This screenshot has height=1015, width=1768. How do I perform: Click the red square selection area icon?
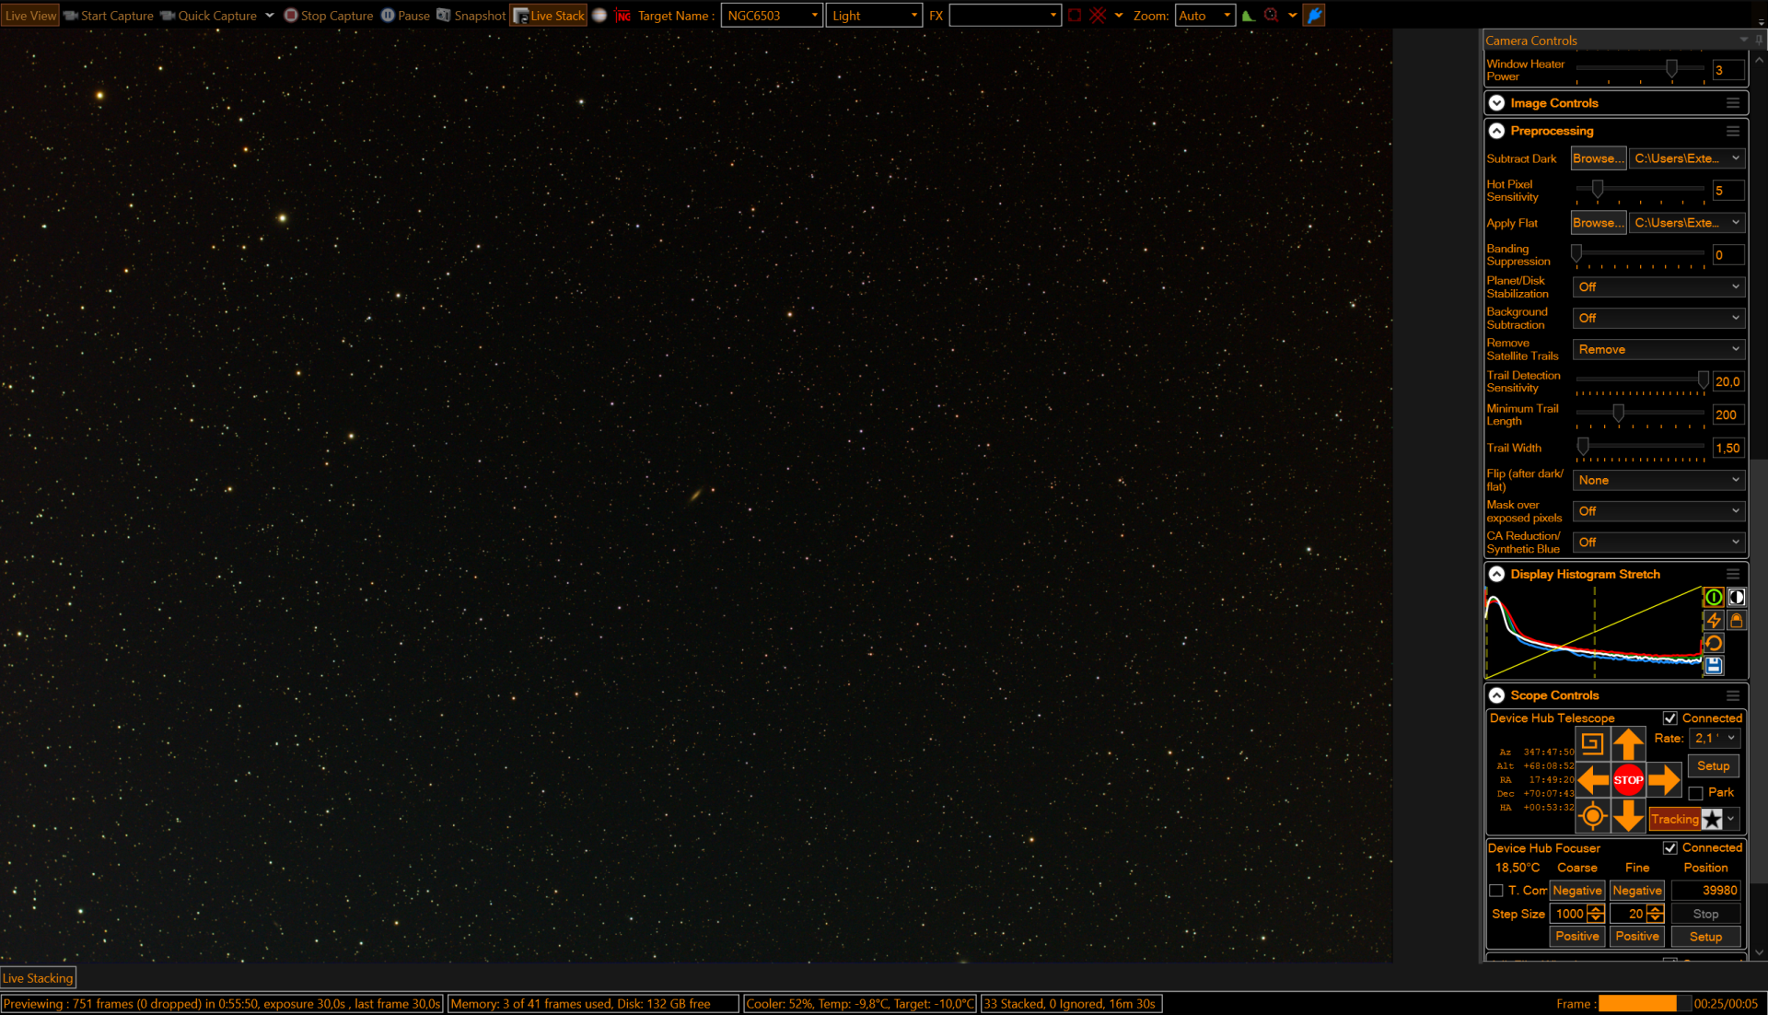tap(1075, 16)
